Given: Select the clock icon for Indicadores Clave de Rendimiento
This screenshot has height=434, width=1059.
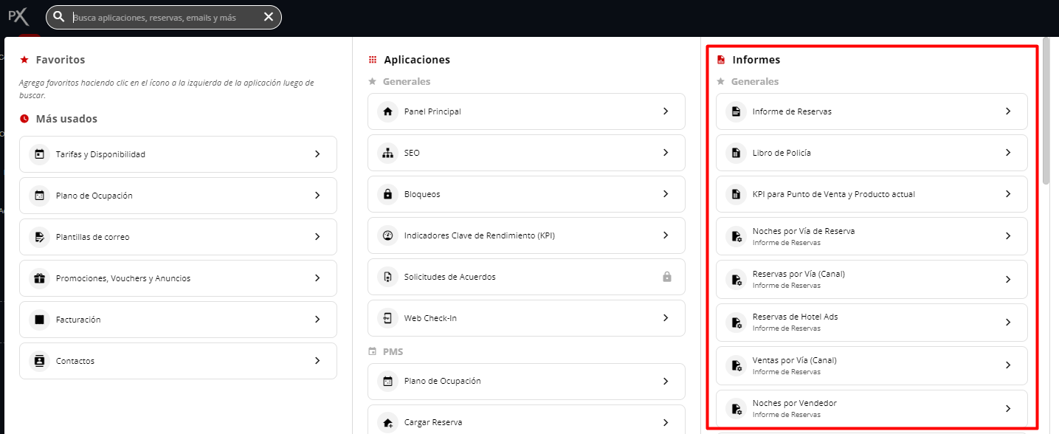Looking at the screenshot, I should pos(387,235).
